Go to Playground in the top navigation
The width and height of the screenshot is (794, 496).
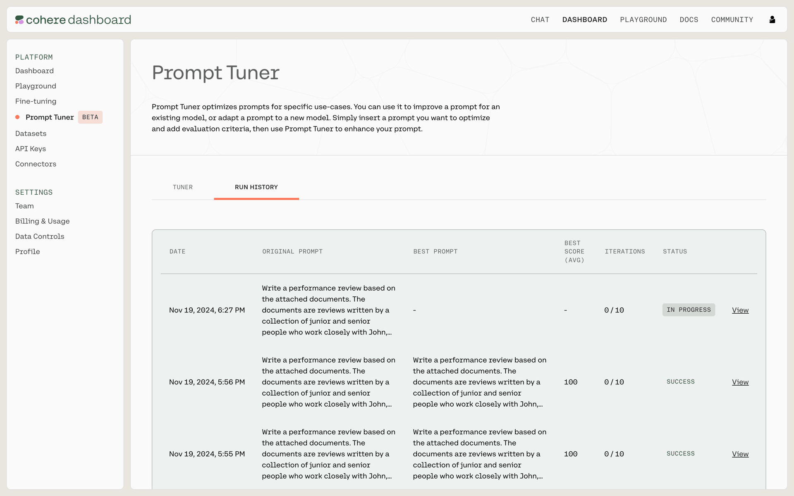[x=643, y=19]
